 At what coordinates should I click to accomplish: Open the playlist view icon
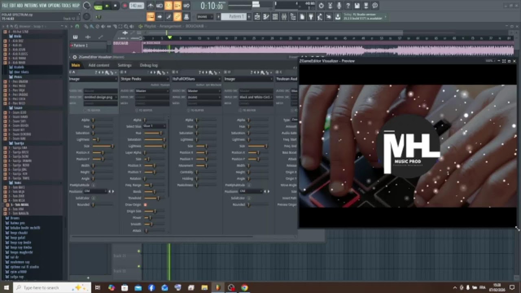point(257,17)
